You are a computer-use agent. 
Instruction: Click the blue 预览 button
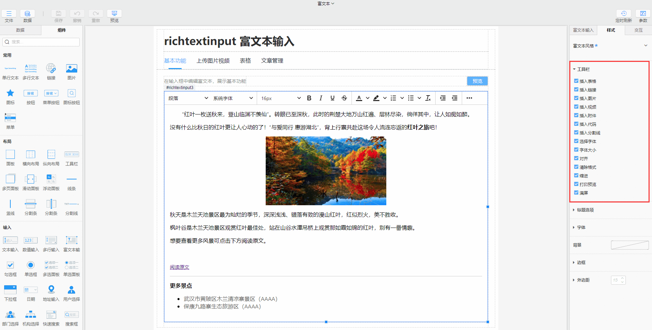click(x=477, y=81)
